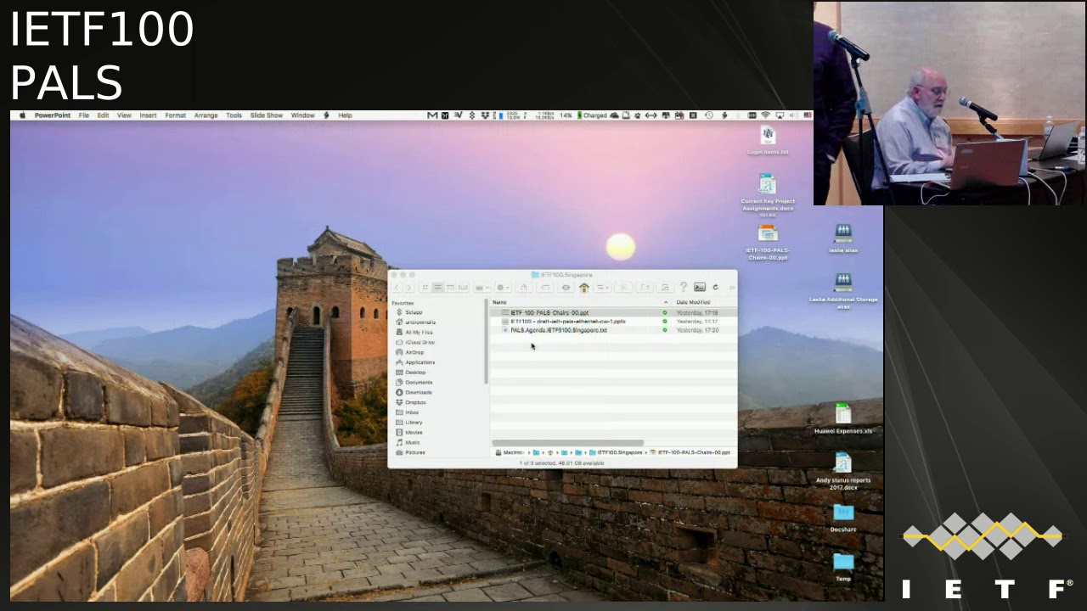Select Login items.txt desktop file
1087x611 pixels.
click(x=768, y=140)
